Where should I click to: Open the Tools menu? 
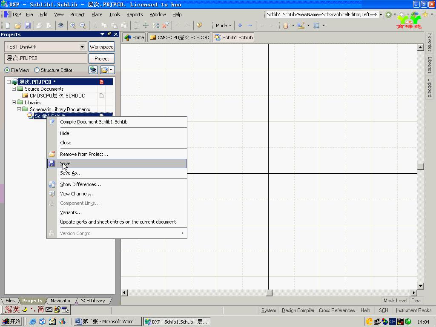[114, 14]
